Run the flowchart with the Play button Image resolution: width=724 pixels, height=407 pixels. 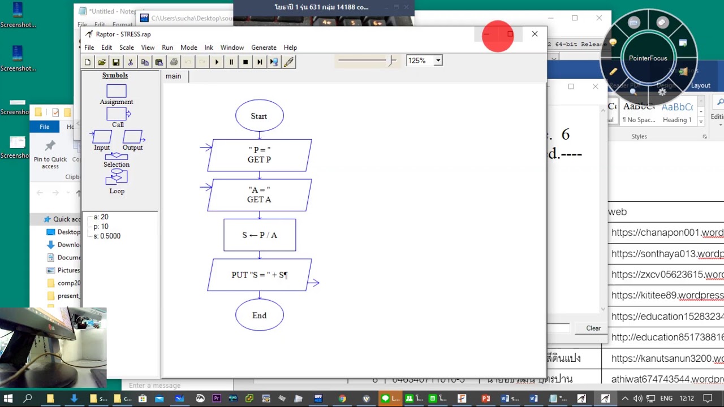point(217,62)
